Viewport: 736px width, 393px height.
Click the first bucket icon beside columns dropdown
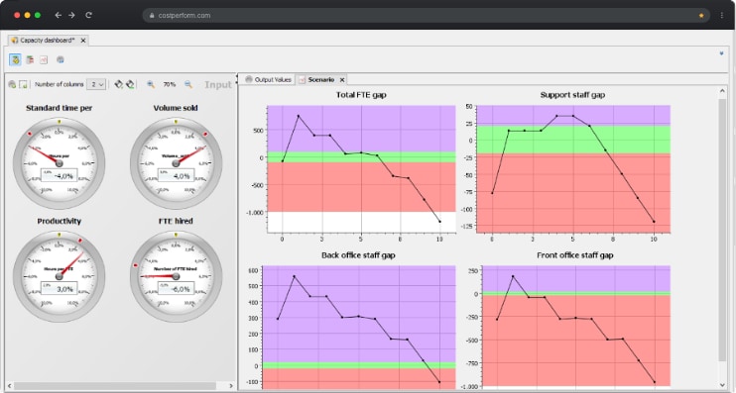118,84
